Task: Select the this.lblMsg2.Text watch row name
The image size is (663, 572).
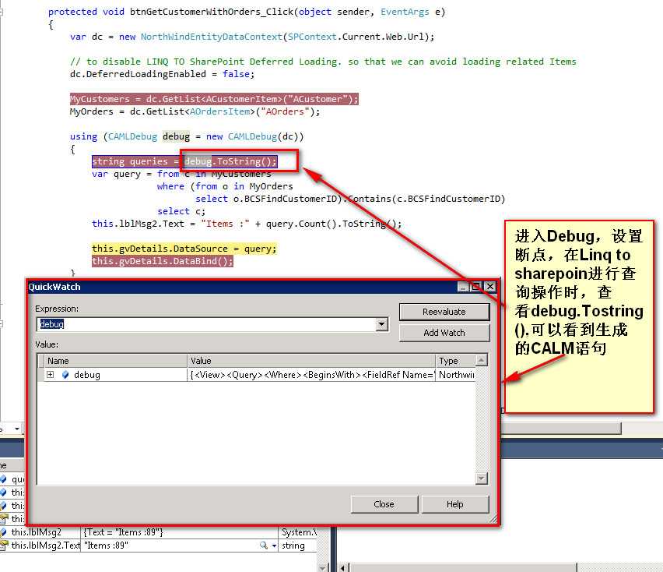Action: coord(46,546)
